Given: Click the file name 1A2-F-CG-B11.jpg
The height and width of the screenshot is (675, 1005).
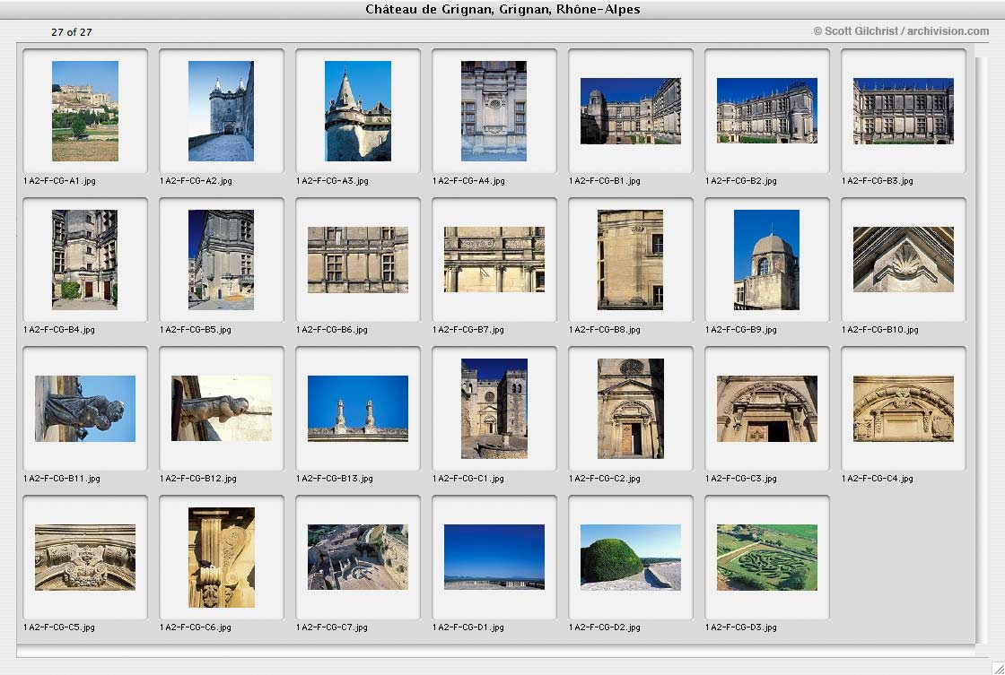Looking at the screenshot, I should pos(62,479).
